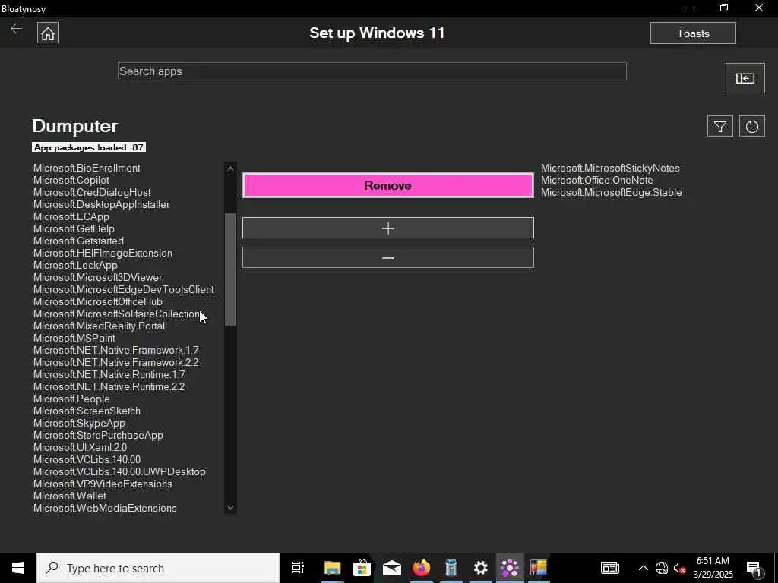The image size is (778, 583).
Task: Select Microsoft.NET.Native.Framework.1.7
Action: pos(116,351)
